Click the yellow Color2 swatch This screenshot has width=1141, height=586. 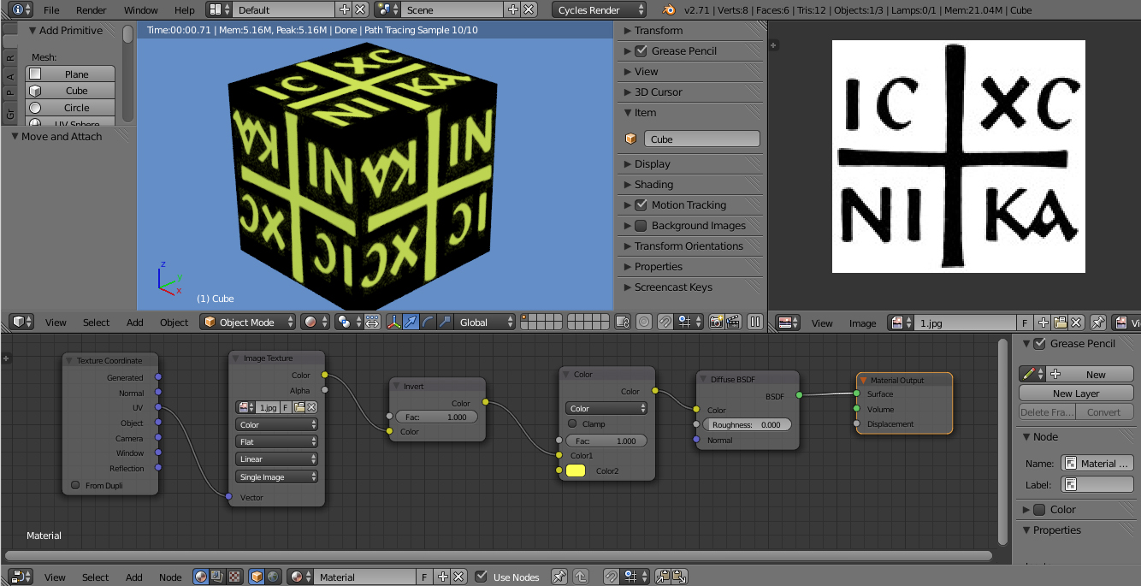point(576,471)
